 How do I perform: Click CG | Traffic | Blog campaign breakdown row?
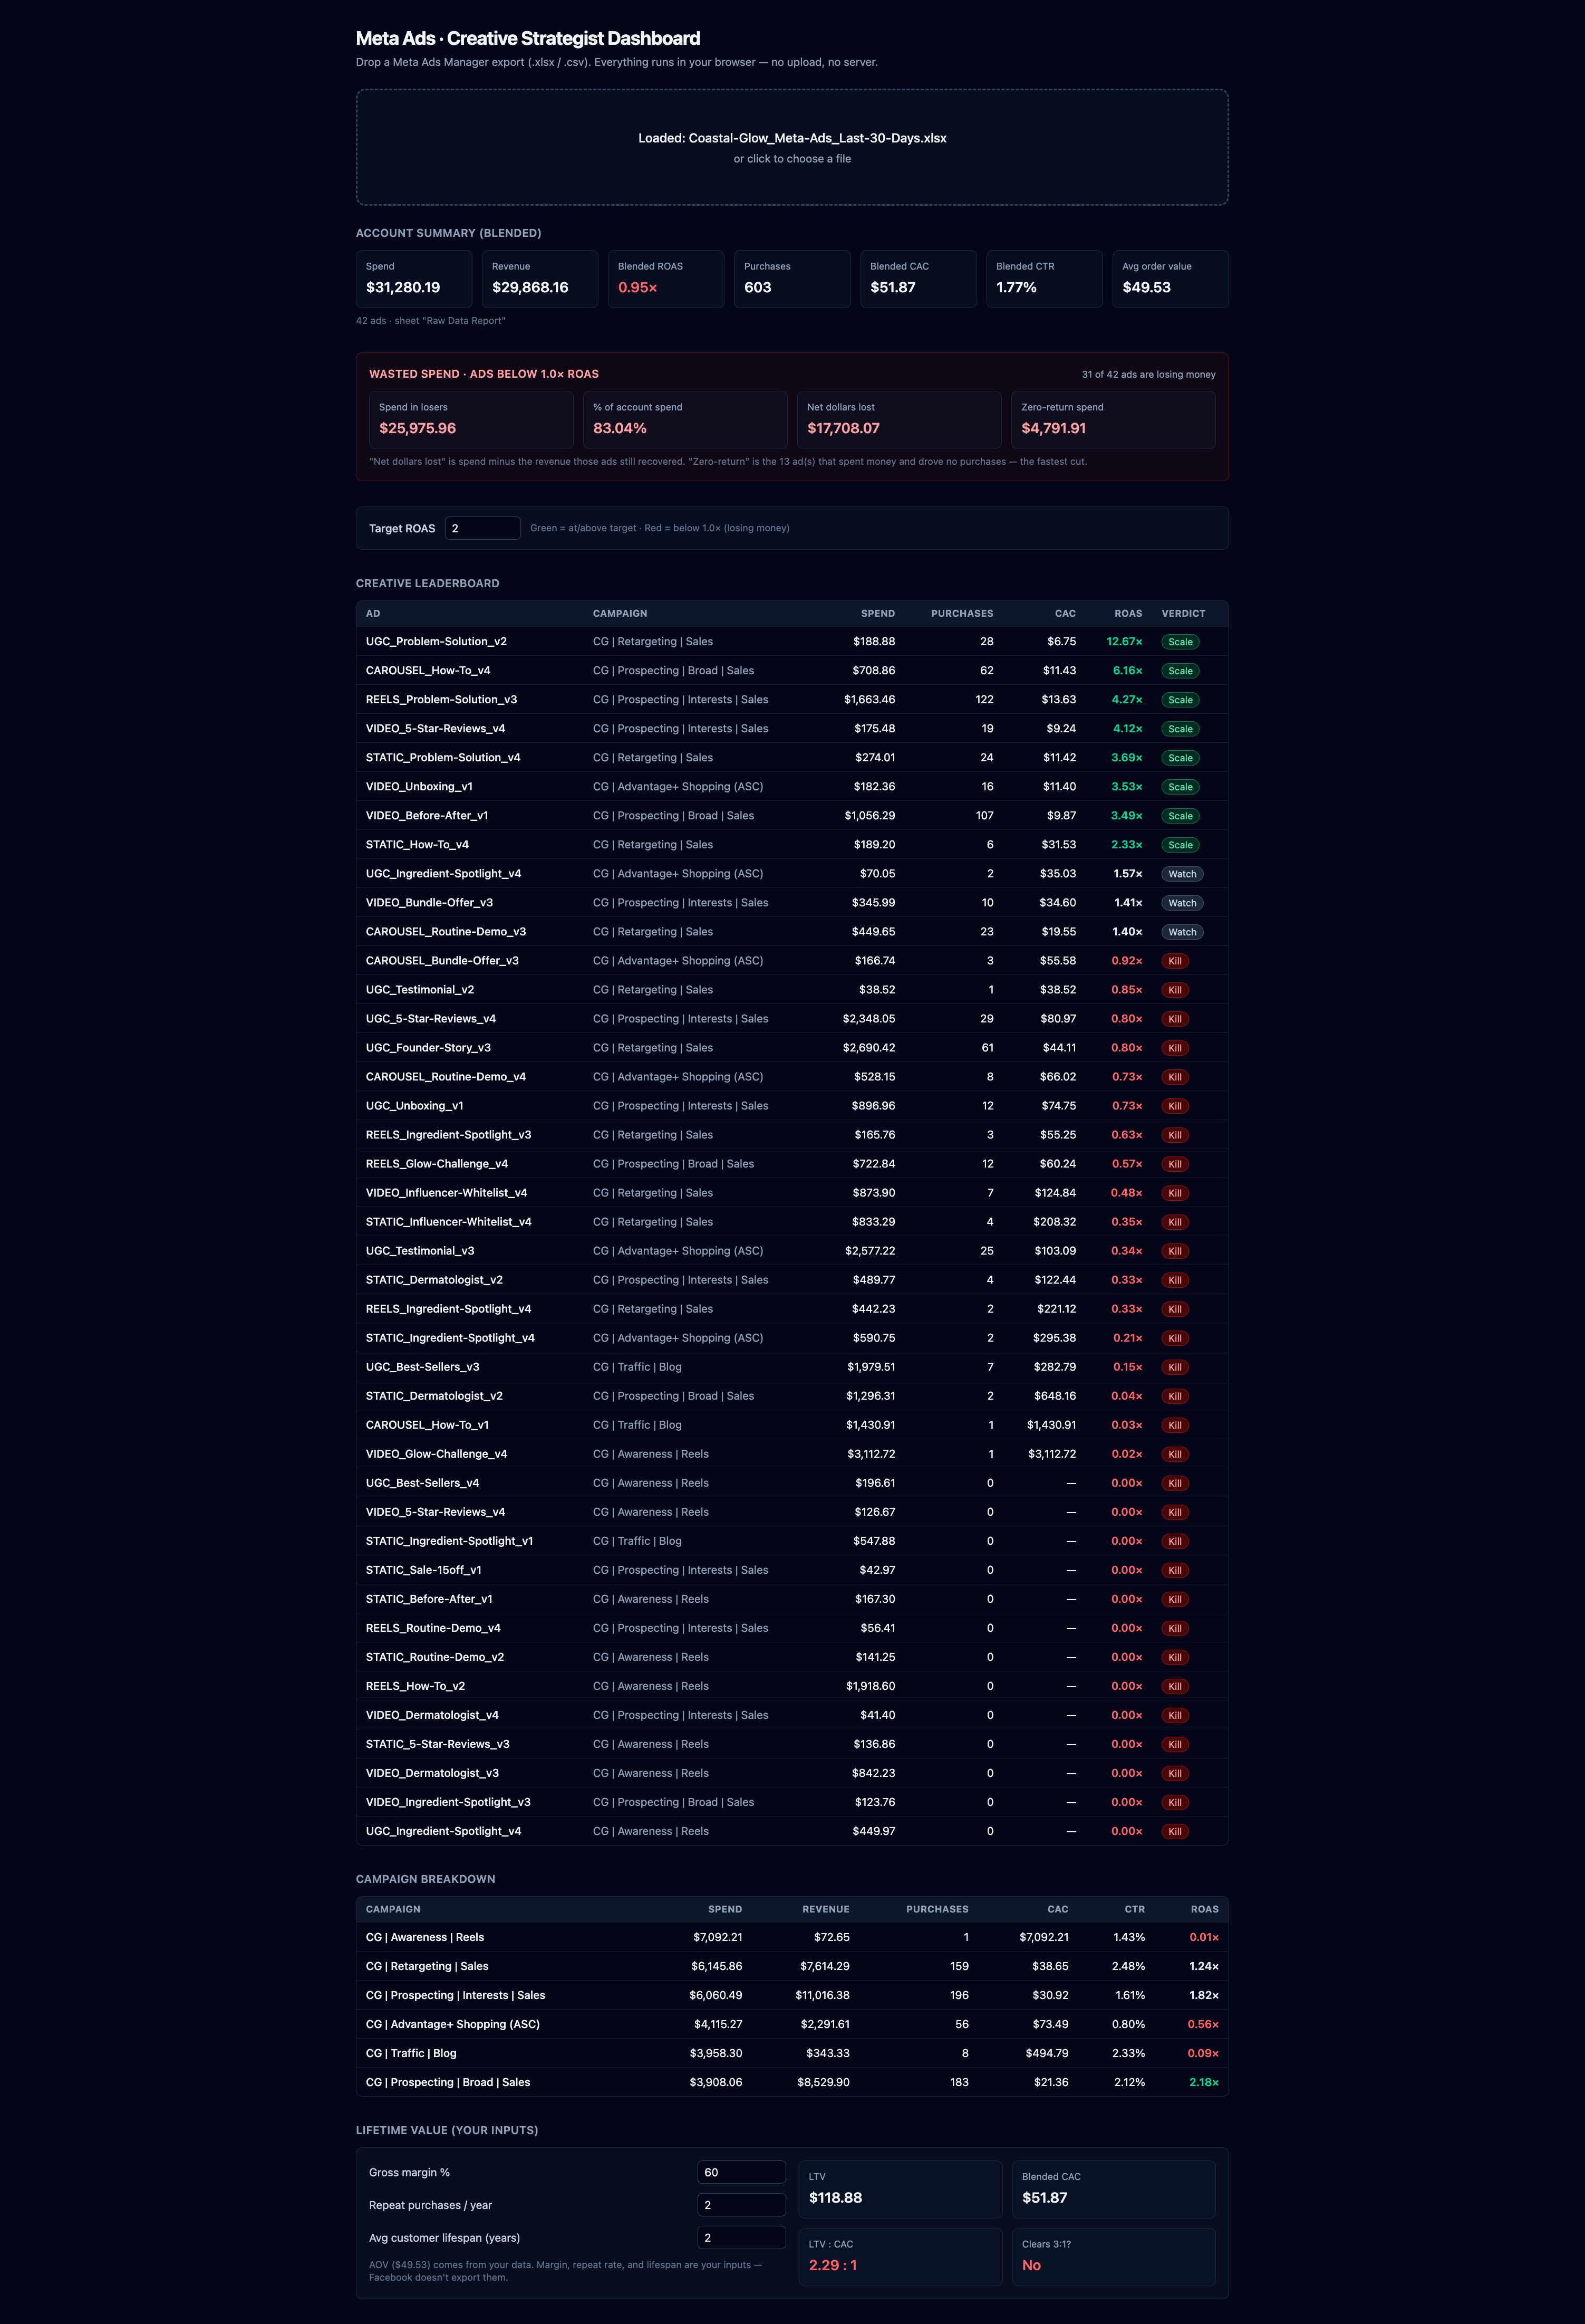click(791, 2053)
